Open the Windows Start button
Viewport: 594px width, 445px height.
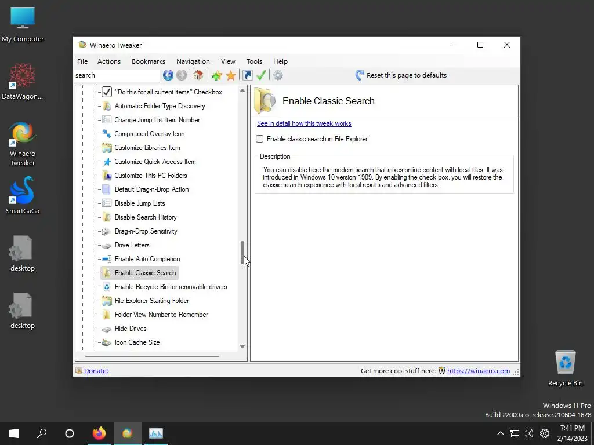14,433
